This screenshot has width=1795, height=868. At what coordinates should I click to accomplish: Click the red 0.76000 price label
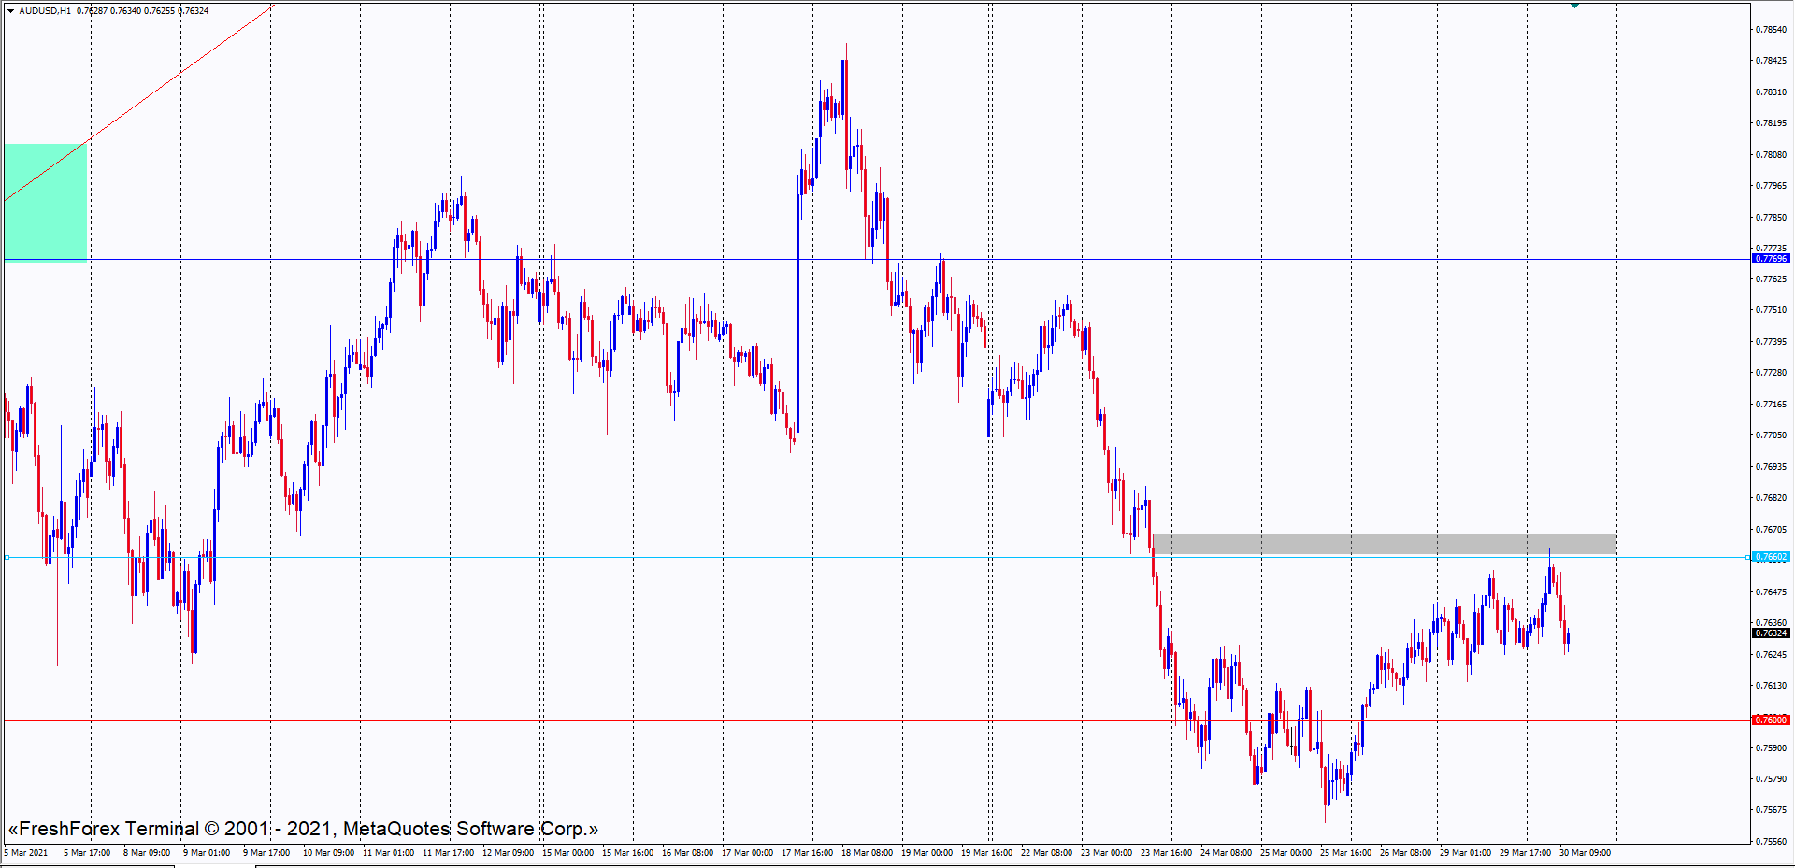tap(1770, 720)
